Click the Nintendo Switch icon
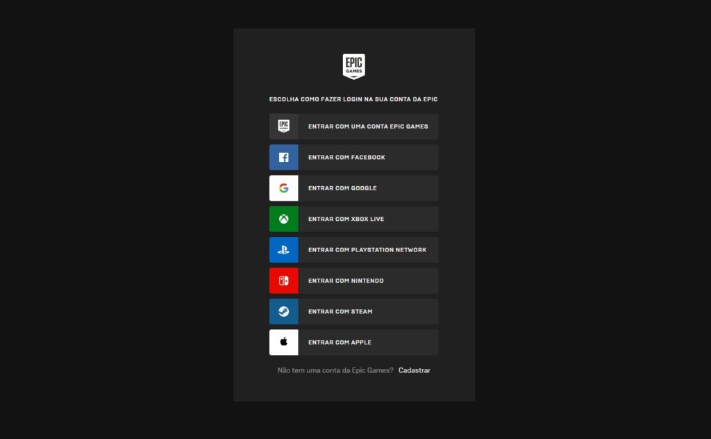Viewport: 711px width, 439px height. 284,281
